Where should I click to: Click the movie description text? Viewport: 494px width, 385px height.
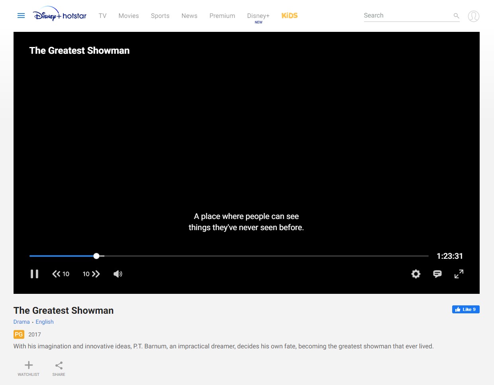[x=223, y=346]
